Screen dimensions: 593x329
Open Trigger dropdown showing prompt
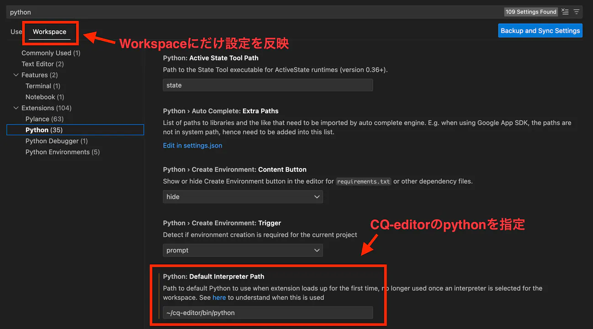click(x=243, y=250)
